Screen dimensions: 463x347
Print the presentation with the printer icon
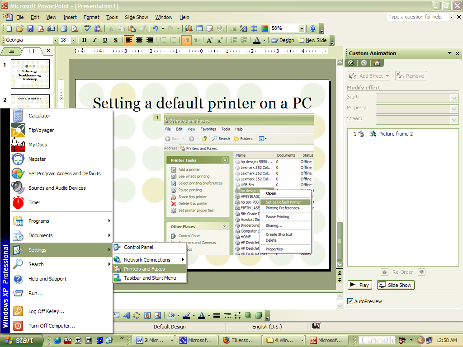pyautogui.click(x=64, y=28)
